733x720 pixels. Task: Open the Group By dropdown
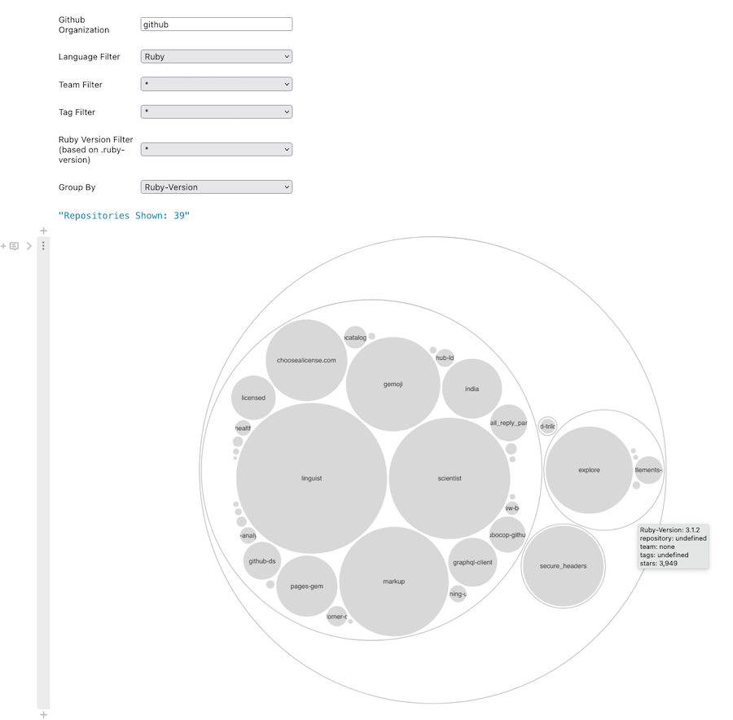pos(216,187)
